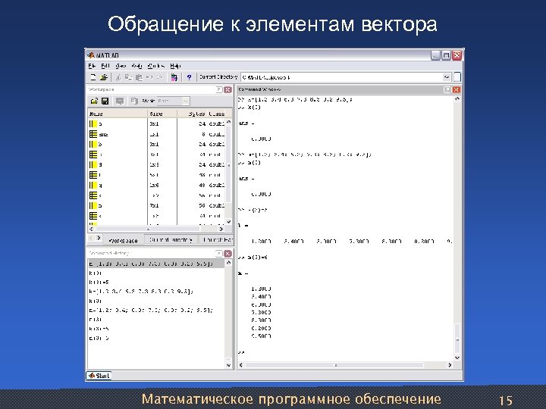The height and width of the screenshot is (409, 546).
Task: Click the MATLAB Start button
Action: [99, 376]
